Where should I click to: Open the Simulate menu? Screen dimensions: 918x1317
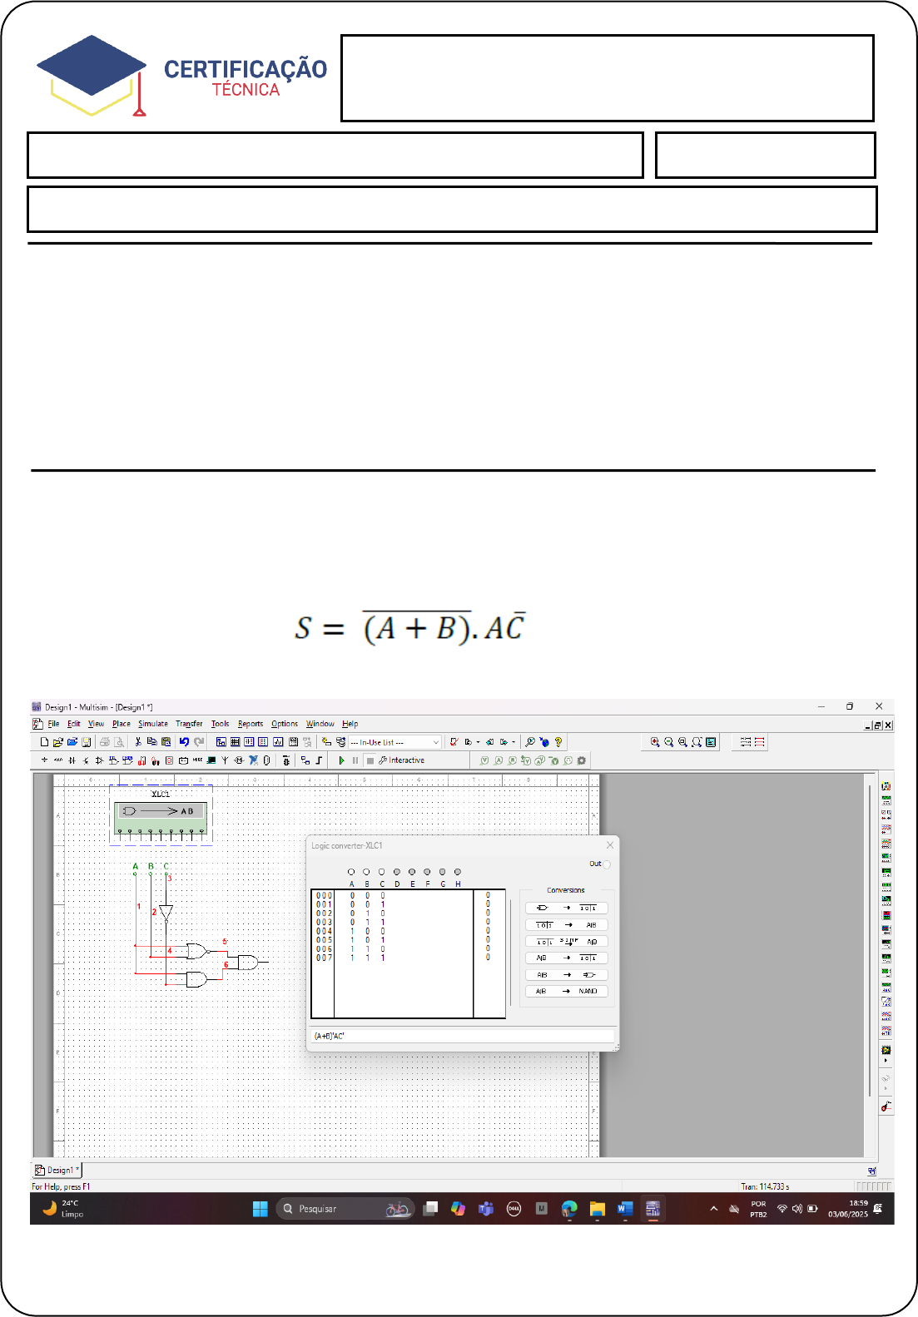pos(152,724)
